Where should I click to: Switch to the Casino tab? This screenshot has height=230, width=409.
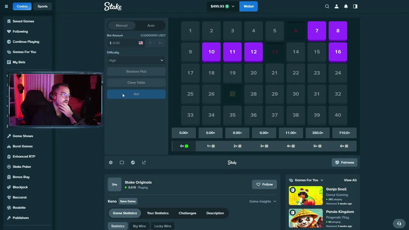(x=22, y=6)
